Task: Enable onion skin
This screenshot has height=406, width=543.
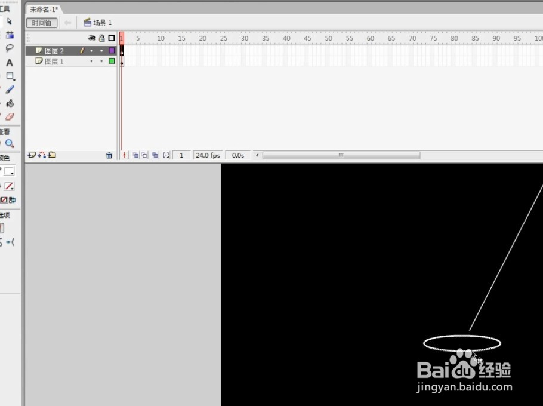Action: pos(136,156)
